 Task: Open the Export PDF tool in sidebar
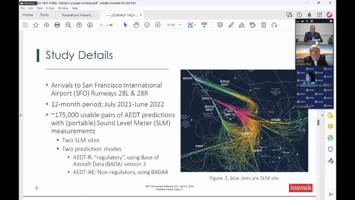tap(331, 115)
